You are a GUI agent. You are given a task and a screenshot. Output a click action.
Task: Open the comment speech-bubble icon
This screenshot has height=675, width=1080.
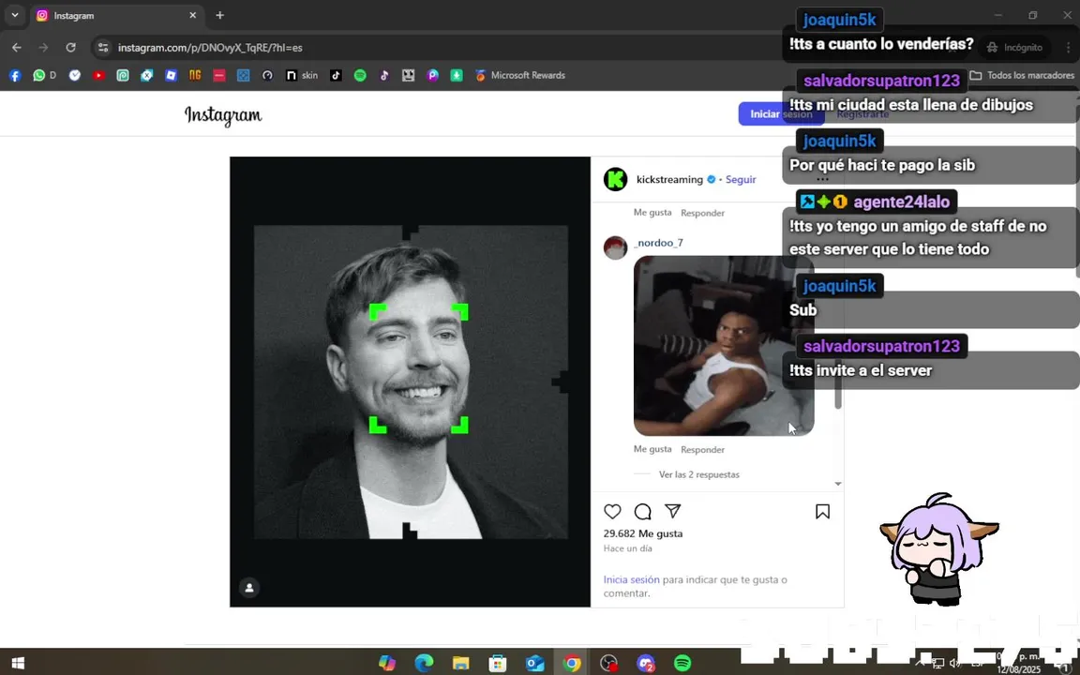(642, 511)
